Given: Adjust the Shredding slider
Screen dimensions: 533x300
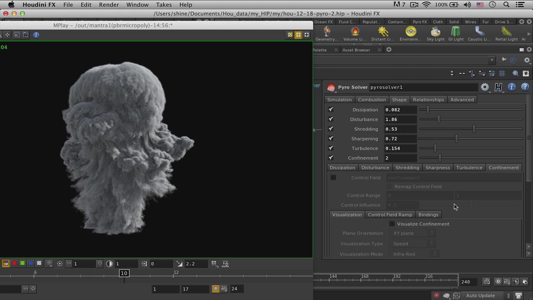Looking at the screenshot, I should click(471, 129).
